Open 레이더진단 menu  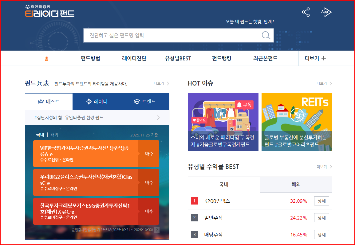pyautogui.click(x=134, y=58)
